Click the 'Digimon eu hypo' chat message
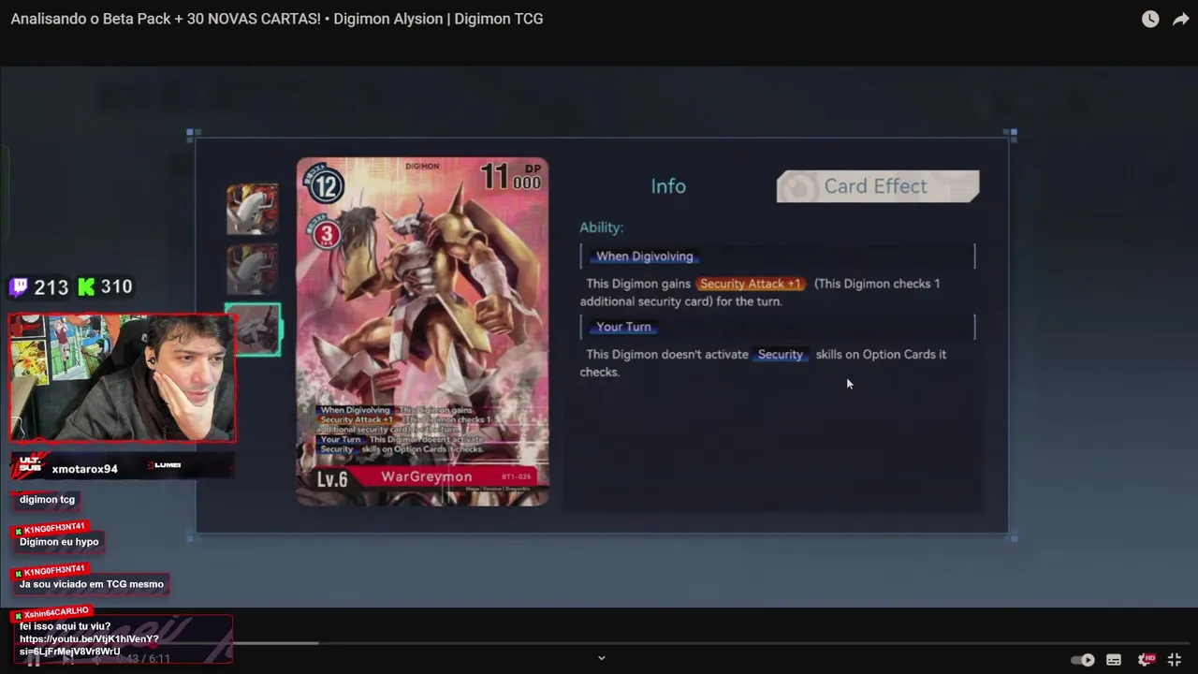The image size is (1198, 674). coord(59,542)
